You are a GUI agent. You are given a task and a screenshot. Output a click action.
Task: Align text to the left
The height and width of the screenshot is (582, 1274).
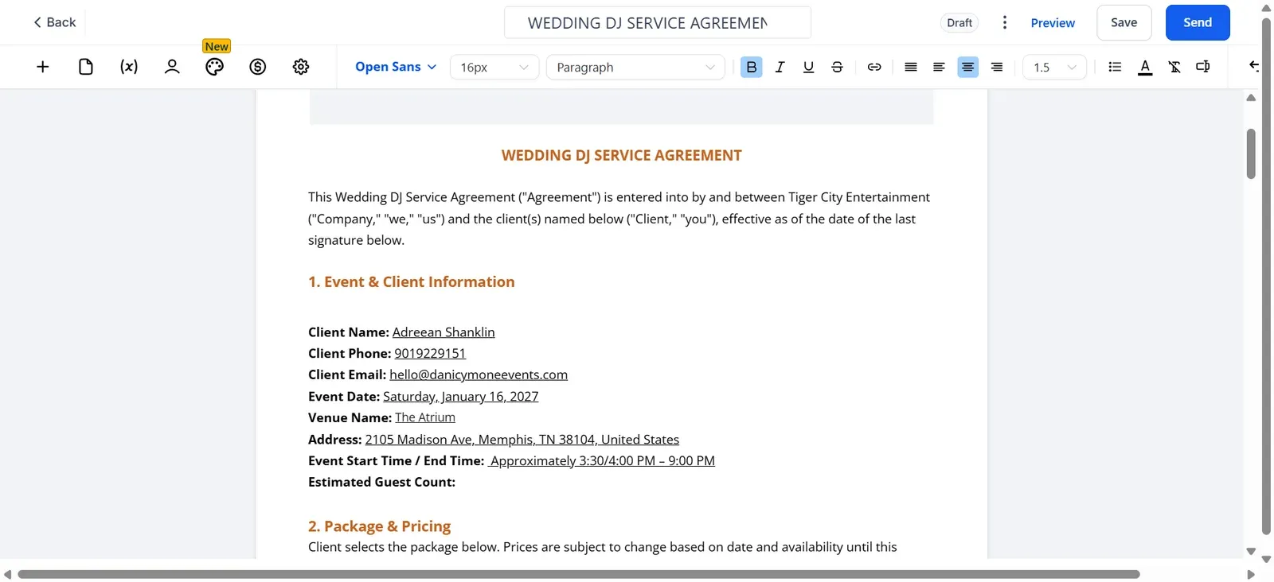[939, 67]
